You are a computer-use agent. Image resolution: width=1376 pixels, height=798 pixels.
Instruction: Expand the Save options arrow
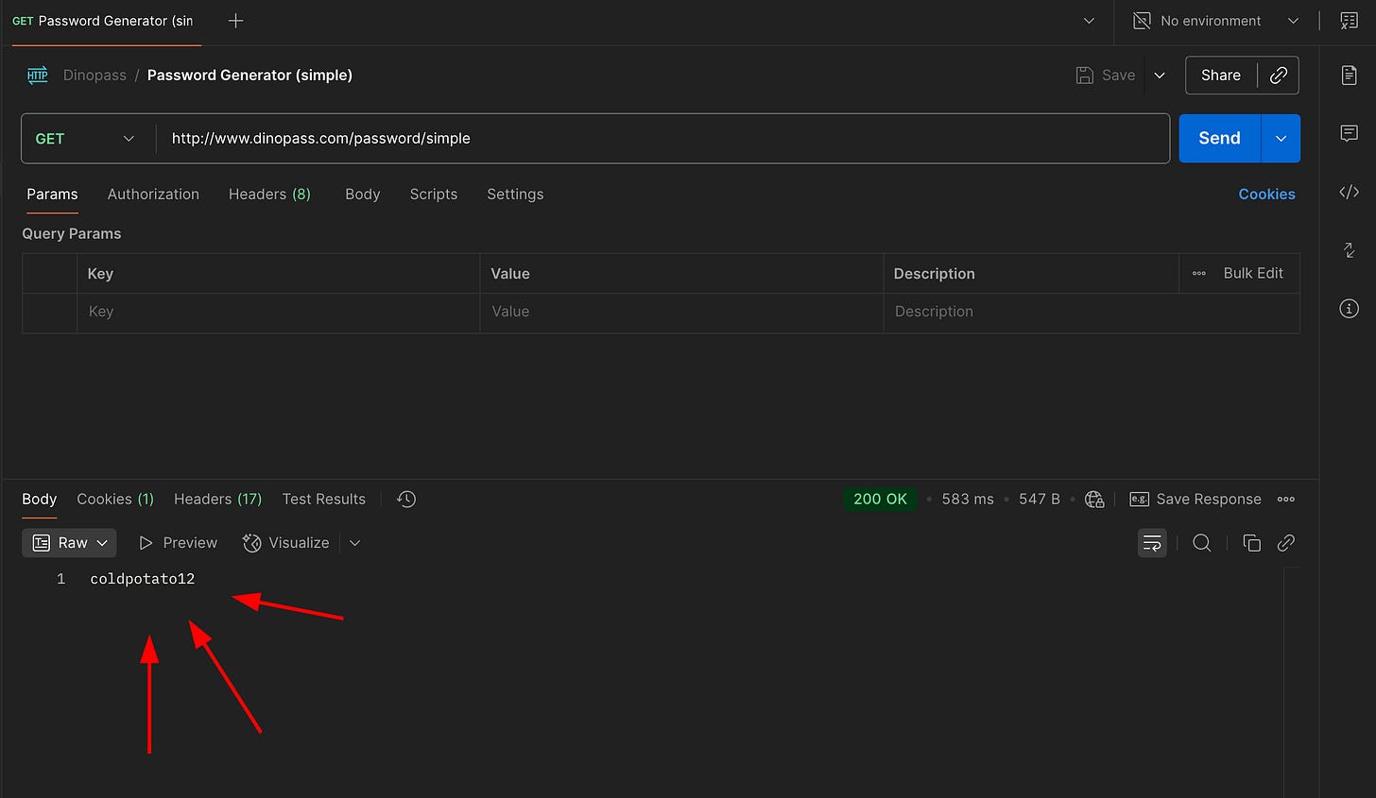1160,76
